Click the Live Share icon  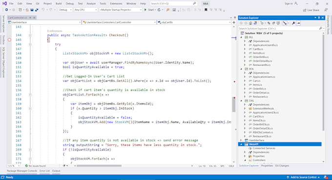(x=305, y=10)
